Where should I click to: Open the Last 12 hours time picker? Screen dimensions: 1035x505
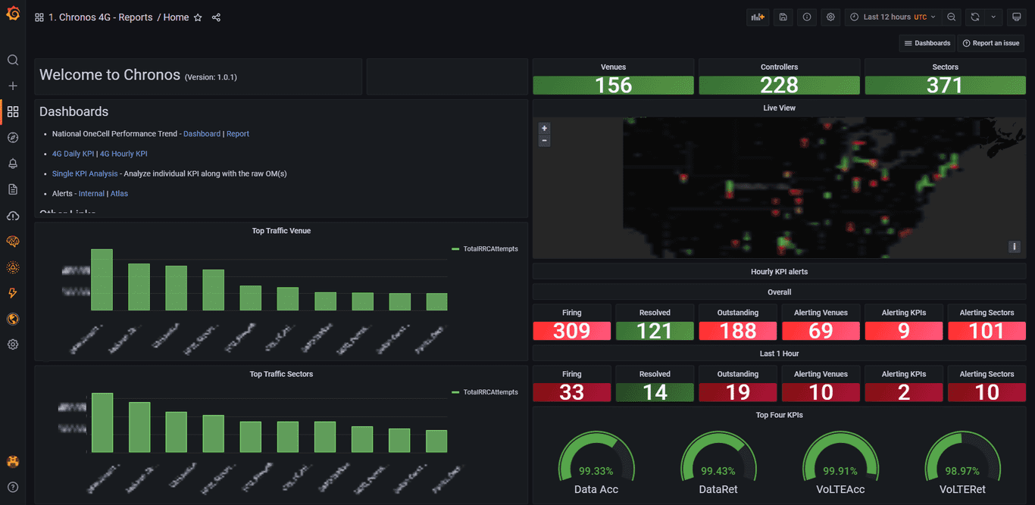(x=893, y=17)
